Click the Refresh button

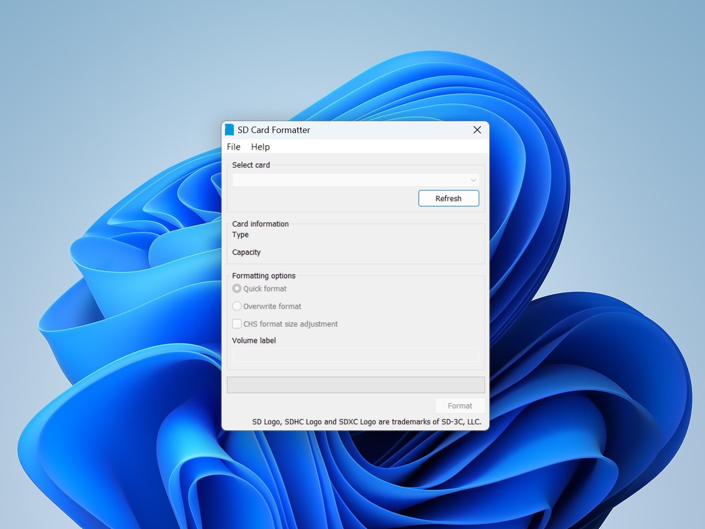[x=449, y=198]
